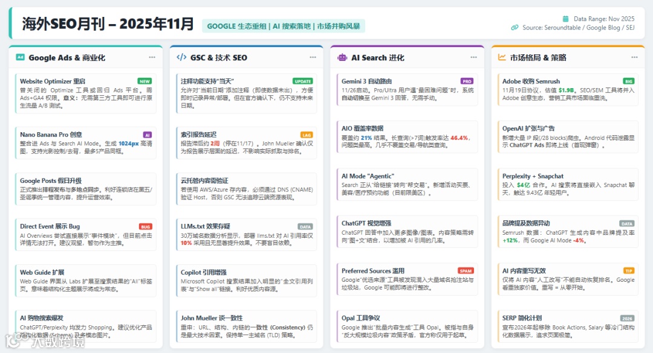
Task: Click the ChatGPT 视觉增强 card title
Action: tap(366, 223)
